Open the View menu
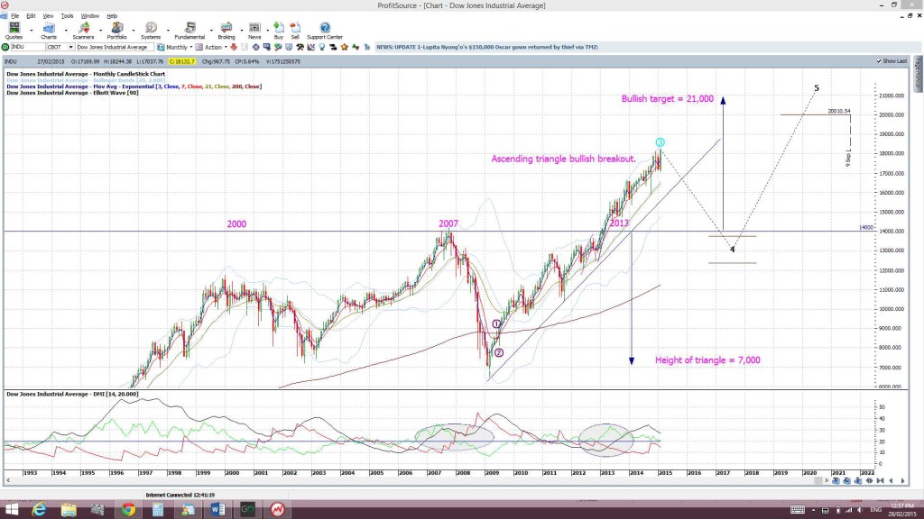The width and height of the screenshot is (924, 519). pos(49,16)
